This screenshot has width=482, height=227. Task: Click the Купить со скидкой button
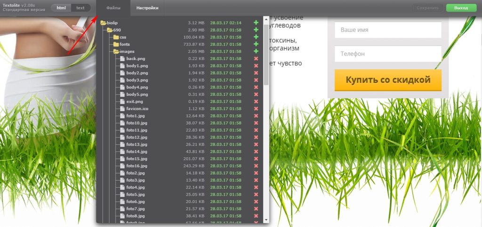[388, 80]
